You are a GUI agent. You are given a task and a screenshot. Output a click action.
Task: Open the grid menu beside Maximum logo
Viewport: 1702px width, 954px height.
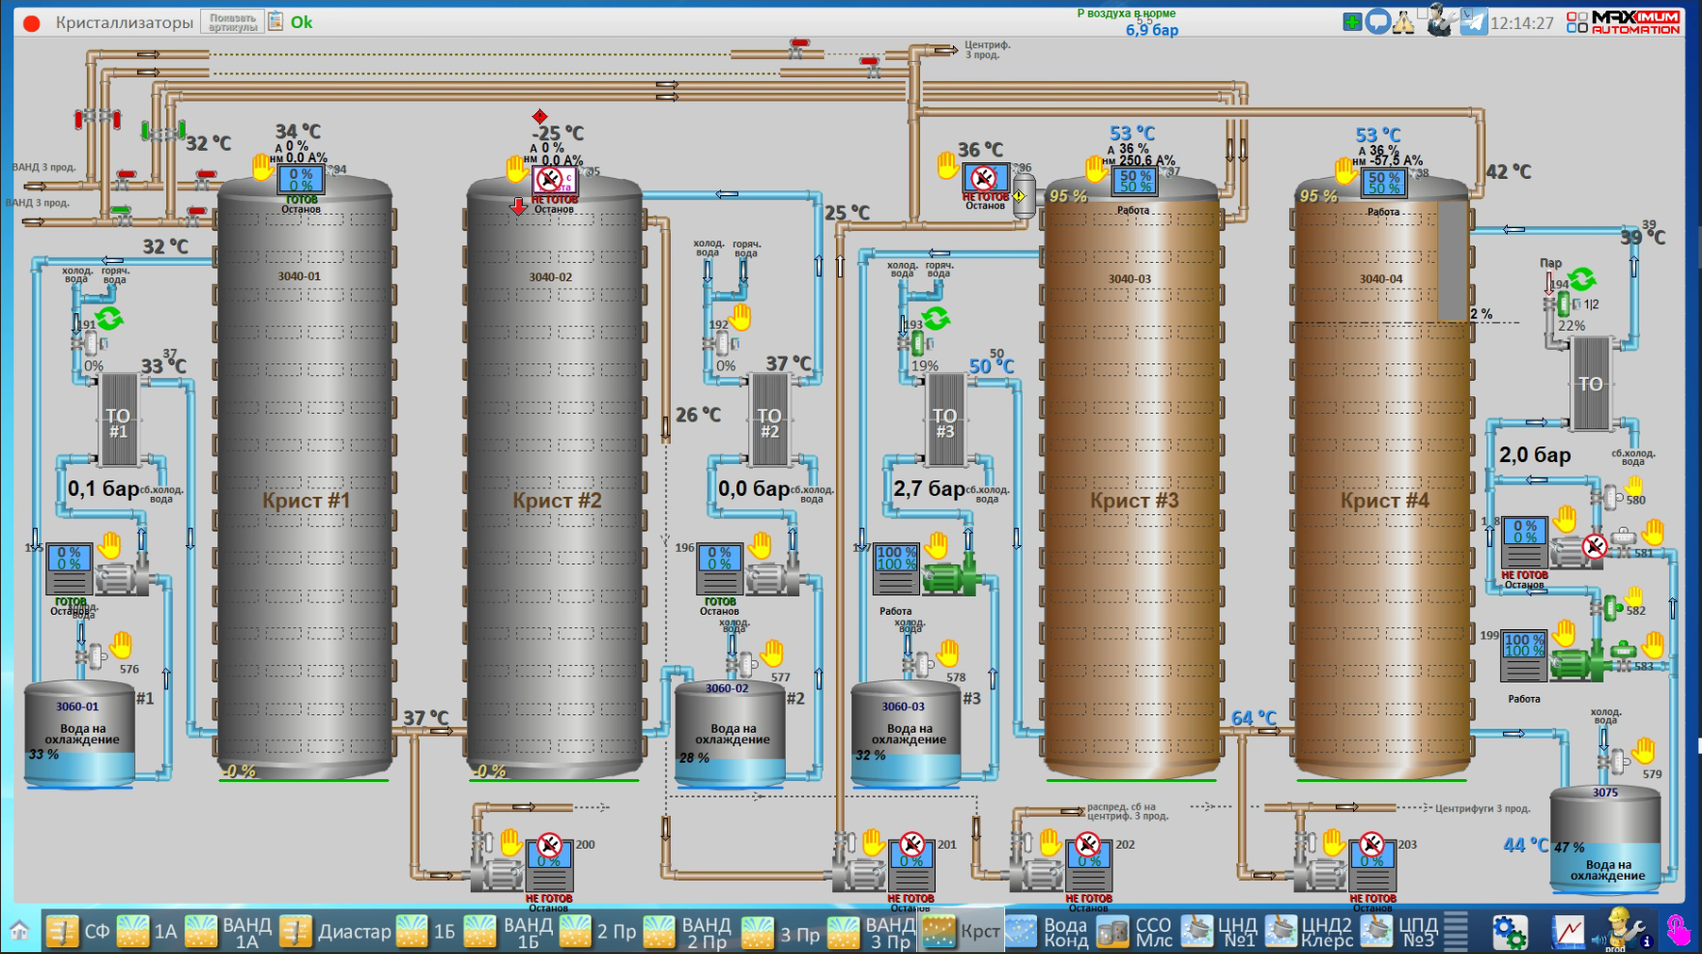coord(1576,22)
